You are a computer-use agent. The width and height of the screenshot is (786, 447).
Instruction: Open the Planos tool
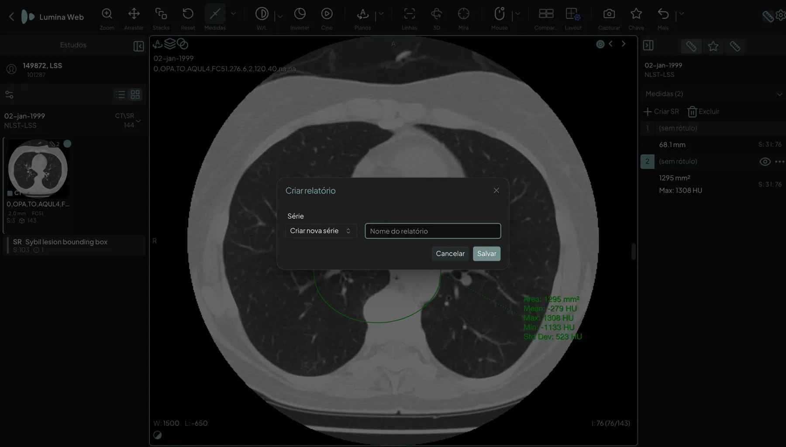pyautogui.click(x=362, y=17)
